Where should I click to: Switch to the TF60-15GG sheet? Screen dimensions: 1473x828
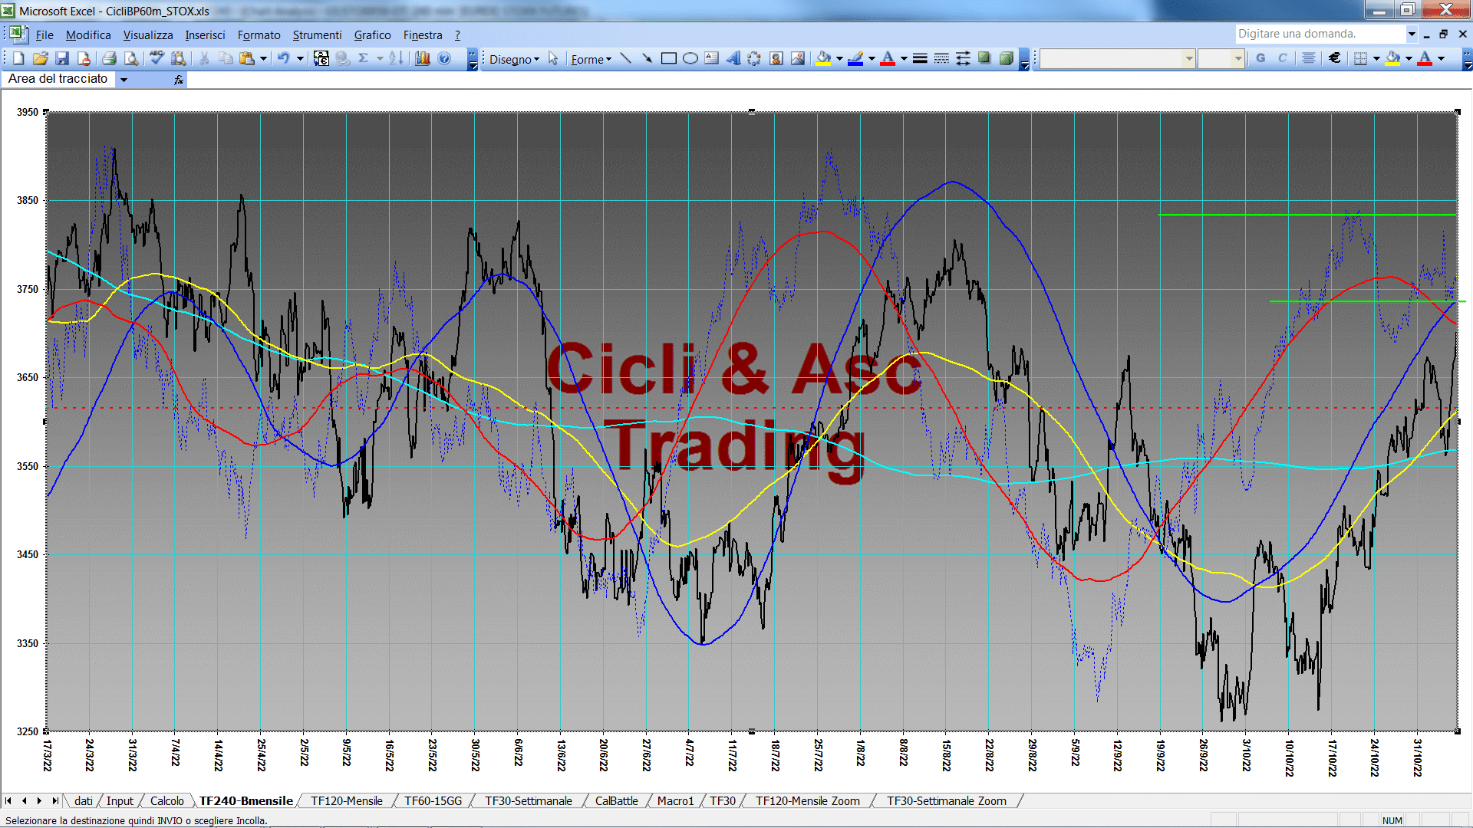click(433, 801)
